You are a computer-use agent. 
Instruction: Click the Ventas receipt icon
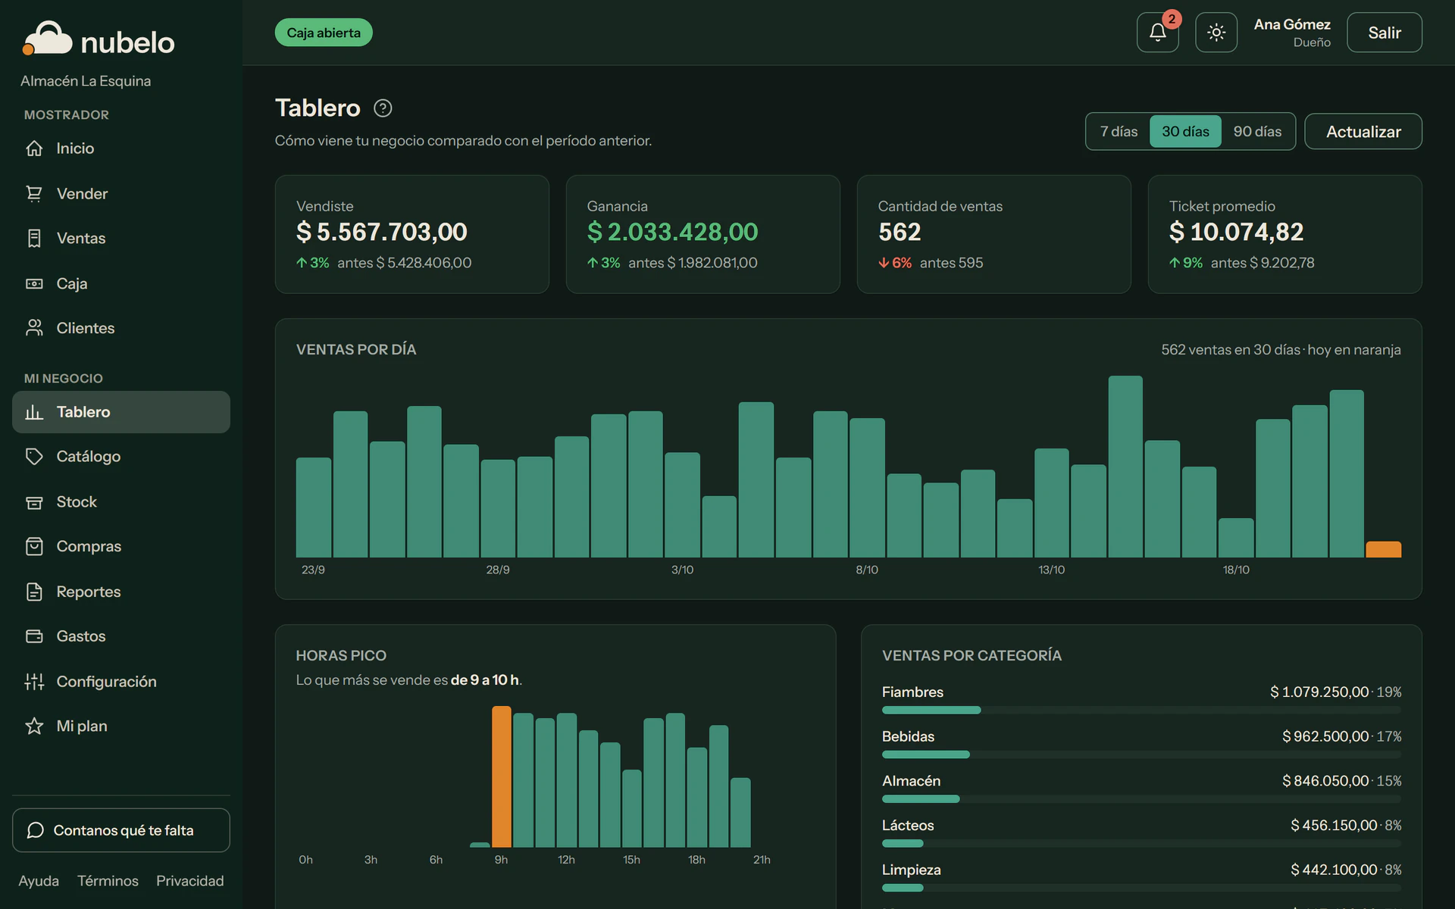point(34,239)
